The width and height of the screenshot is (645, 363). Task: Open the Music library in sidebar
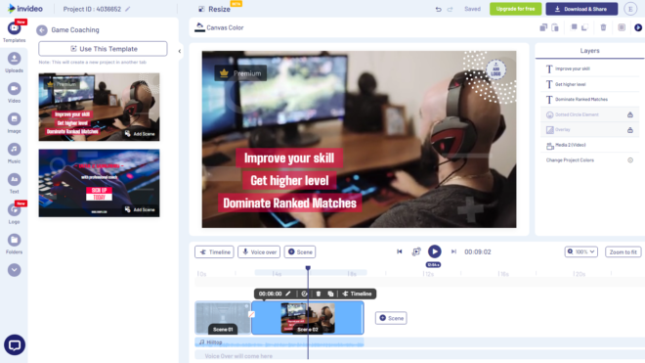point(14,154)
